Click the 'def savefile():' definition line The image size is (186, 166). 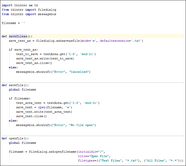[15, 85]
